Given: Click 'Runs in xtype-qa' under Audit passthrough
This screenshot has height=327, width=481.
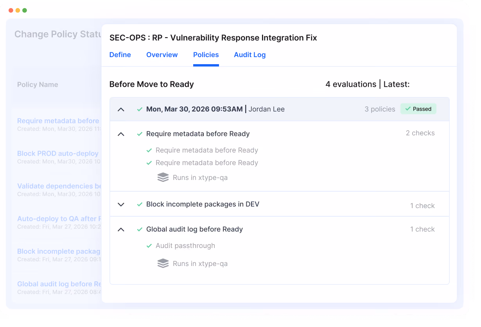Looking at the screenshot, I should point(200,264).
